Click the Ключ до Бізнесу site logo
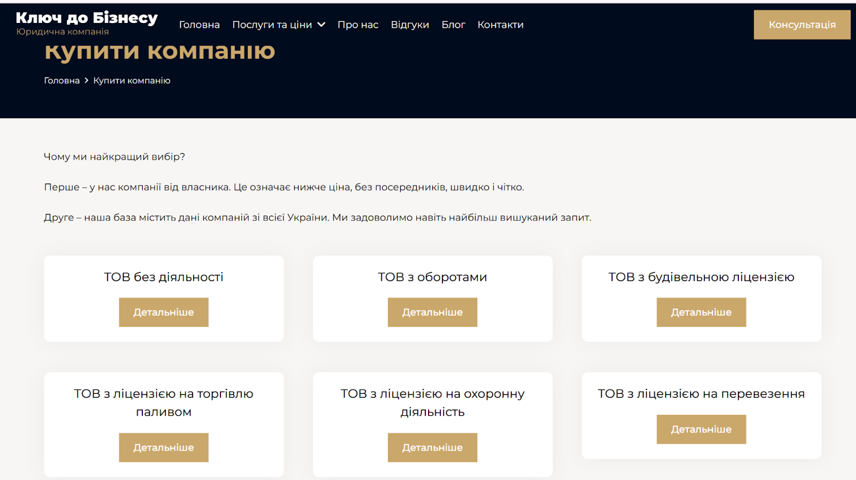This screenshot has width=856, height=480. (x=87, y=19)
